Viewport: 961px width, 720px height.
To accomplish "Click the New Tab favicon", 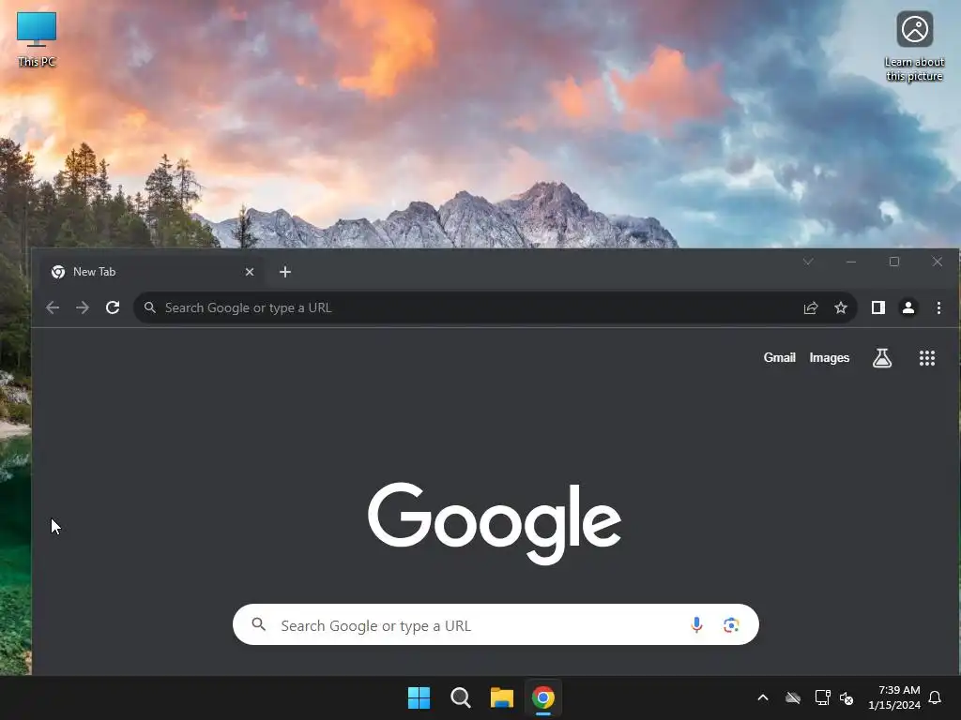I will pos(58,272).
